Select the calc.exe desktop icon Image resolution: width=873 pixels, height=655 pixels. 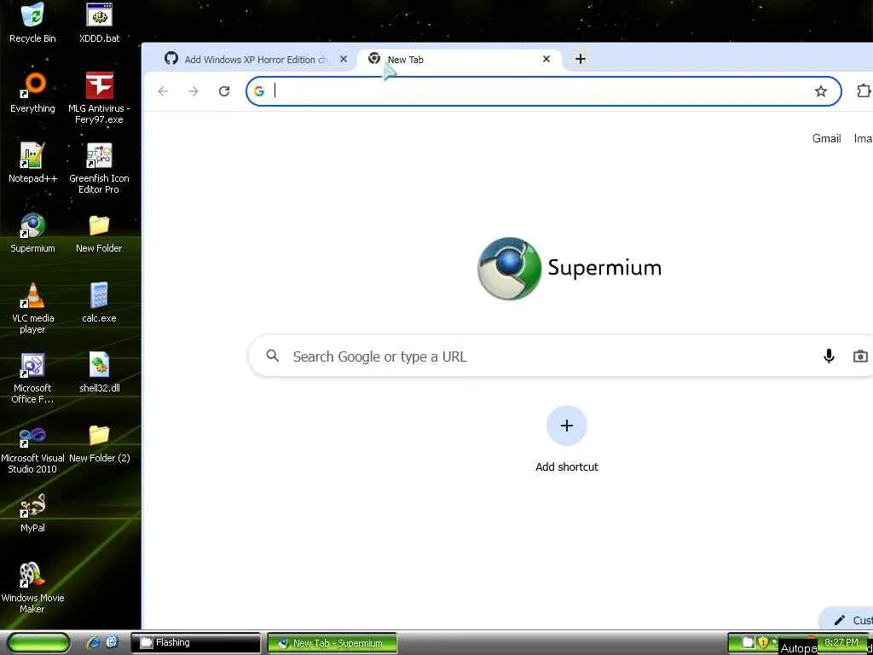(x=99, y=303)
